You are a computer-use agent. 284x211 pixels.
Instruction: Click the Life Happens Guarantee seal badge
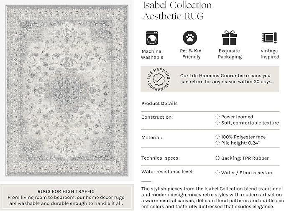tap(159, 79)
